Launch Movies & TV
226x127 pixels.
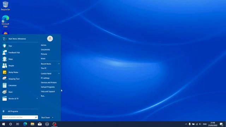pos(20,99)
